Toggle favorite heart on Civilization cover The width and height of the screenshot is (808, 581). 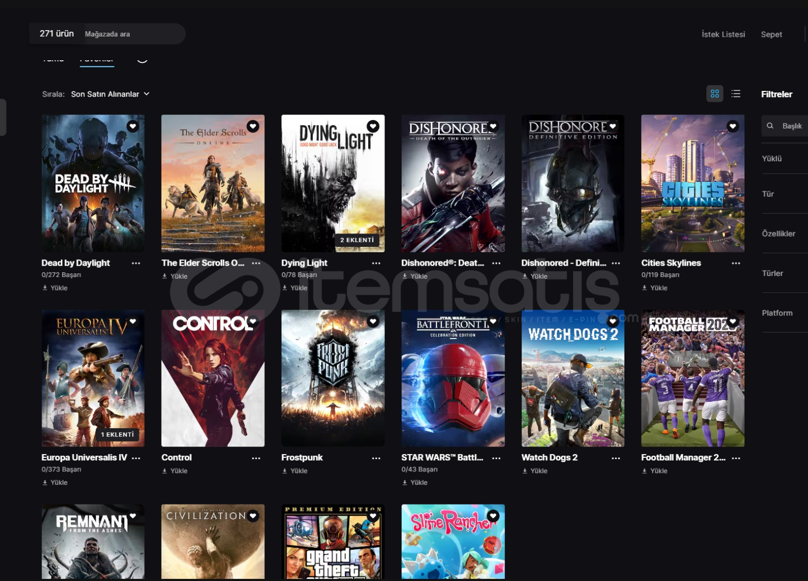click(253, 516)
